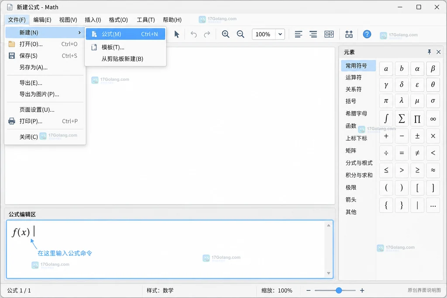Redo the last undone action
Screen dimensions: 447x298
click(207, 34)
